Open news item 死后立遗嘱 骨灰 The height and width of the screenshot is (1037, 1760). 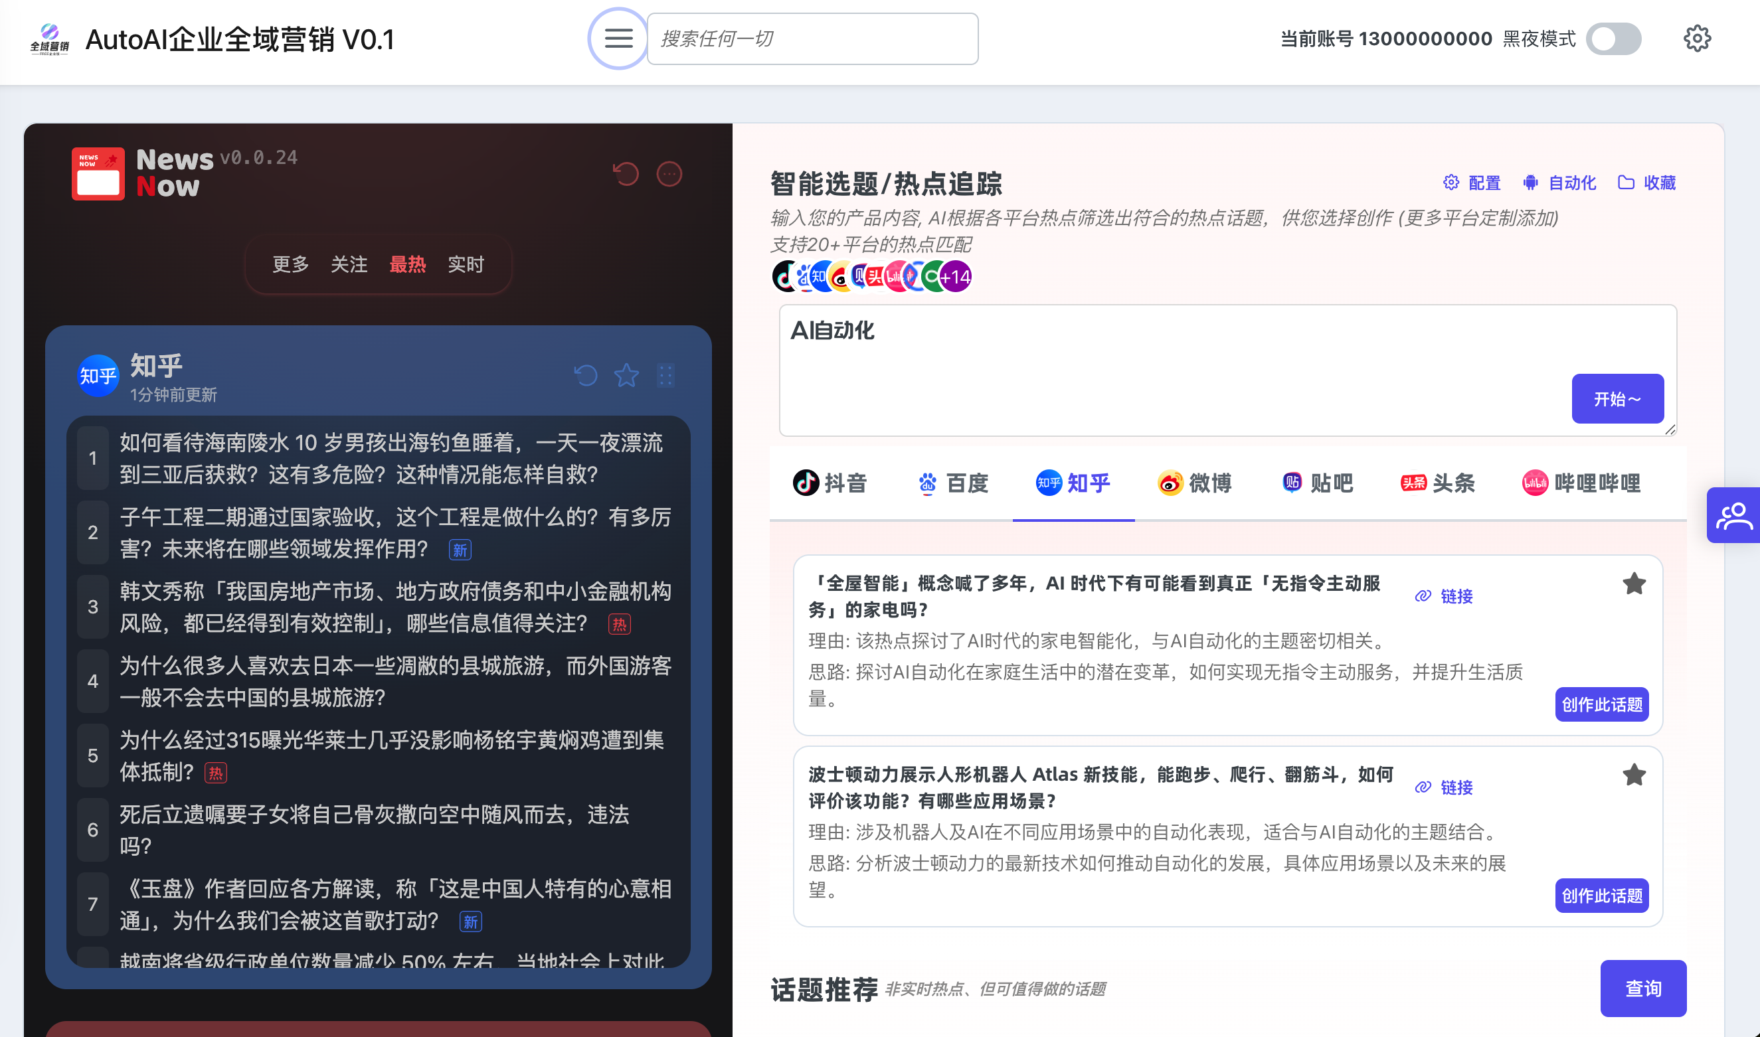378,829
